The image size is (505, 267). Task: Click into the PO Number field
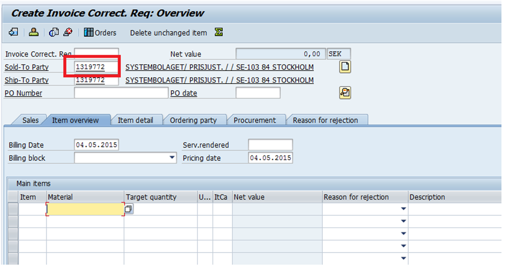[121, 93]
